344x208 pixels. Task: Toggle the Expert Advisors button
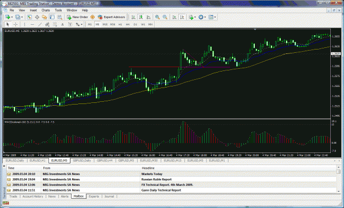click(x=111, y=17)
